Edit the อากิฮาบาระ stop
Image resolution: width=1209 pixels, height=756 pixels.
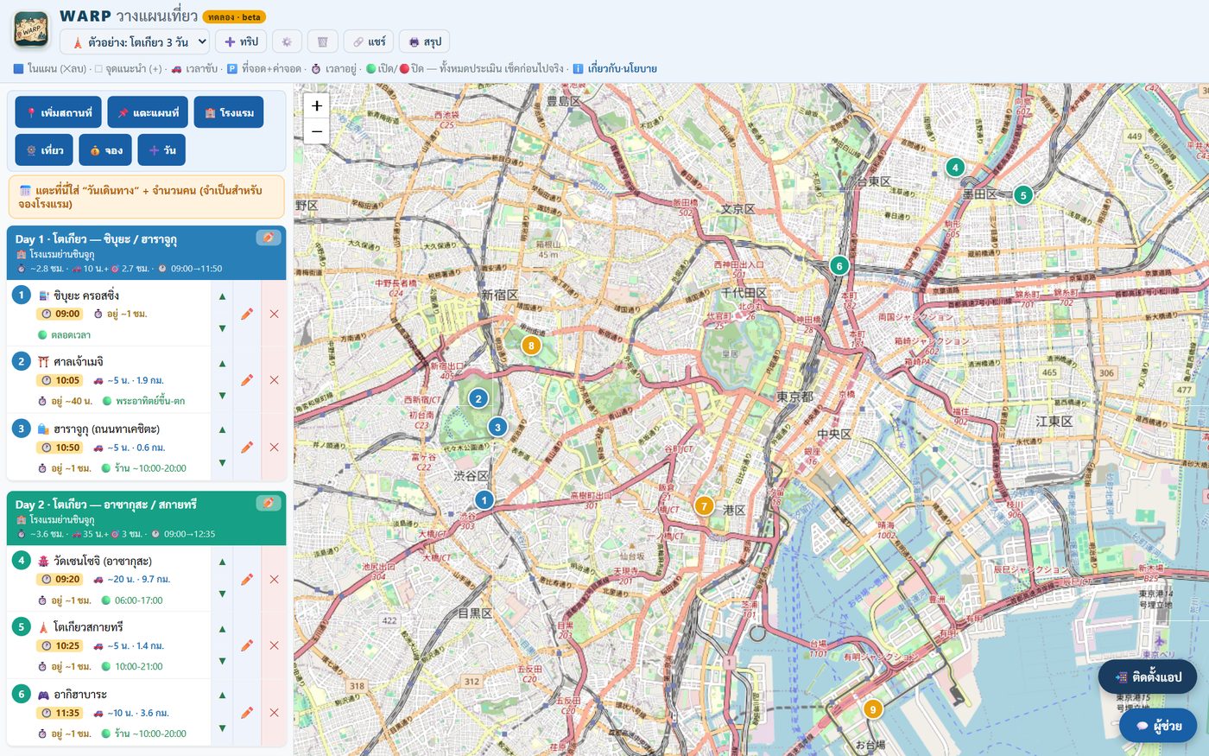247,713
